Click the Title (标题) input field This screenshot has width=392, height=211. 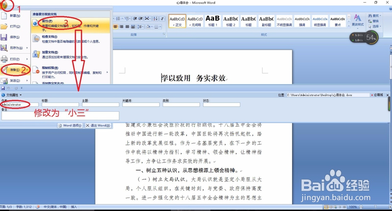(x=60, y=105)
